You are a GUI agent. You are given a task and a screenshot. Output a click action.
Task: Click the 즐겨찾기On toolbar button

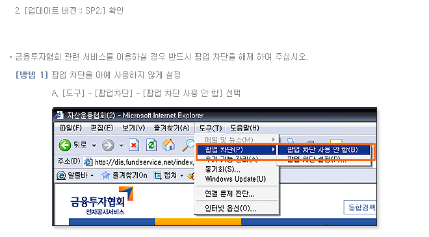[x=124, y=175]
